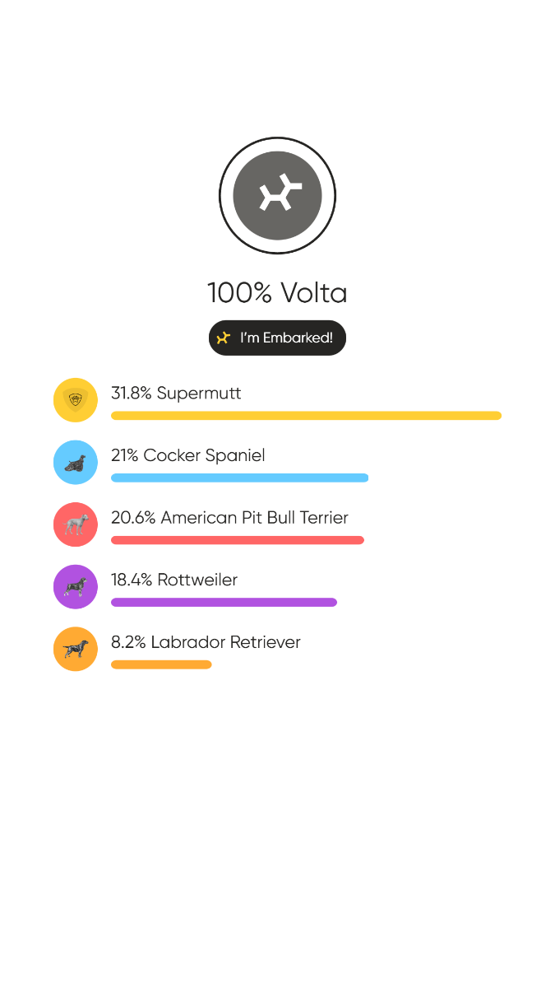Click the yellow Supermutt progress bar
The width and height of the screenshot is (555, 988).
pyautogui.click(x=306, y=416)
